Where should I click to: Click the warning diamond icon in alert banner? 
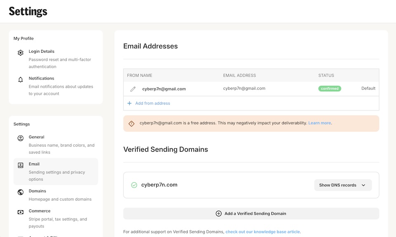[x=132, y=123]
